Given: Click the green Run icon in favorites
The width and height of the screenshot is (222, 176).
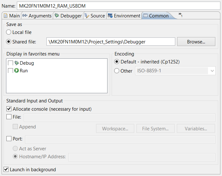Looking at the screenshot, I should [17, 71].
